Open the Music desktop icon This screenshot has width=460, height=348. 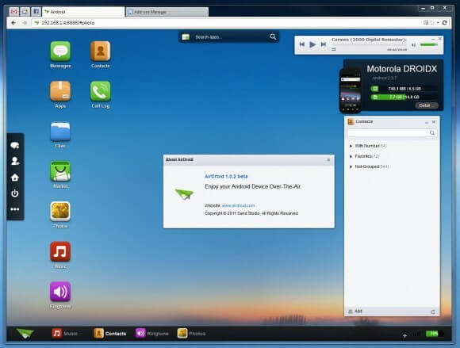pyautogui.click(x=60, y=252)
